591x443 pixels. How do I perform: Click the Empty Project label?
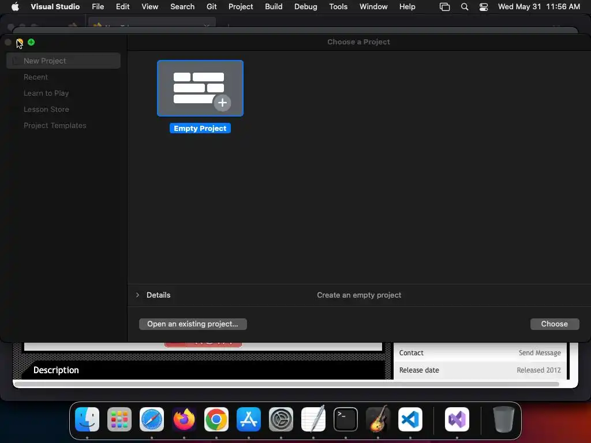(x=200, y=129)
